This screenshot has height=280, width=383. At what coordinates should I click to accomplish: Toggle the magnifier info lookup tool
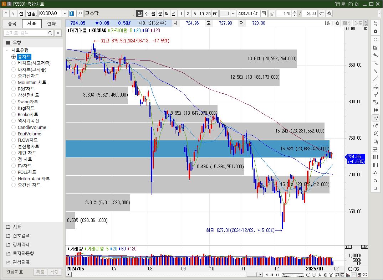click(x=376, y=118)
